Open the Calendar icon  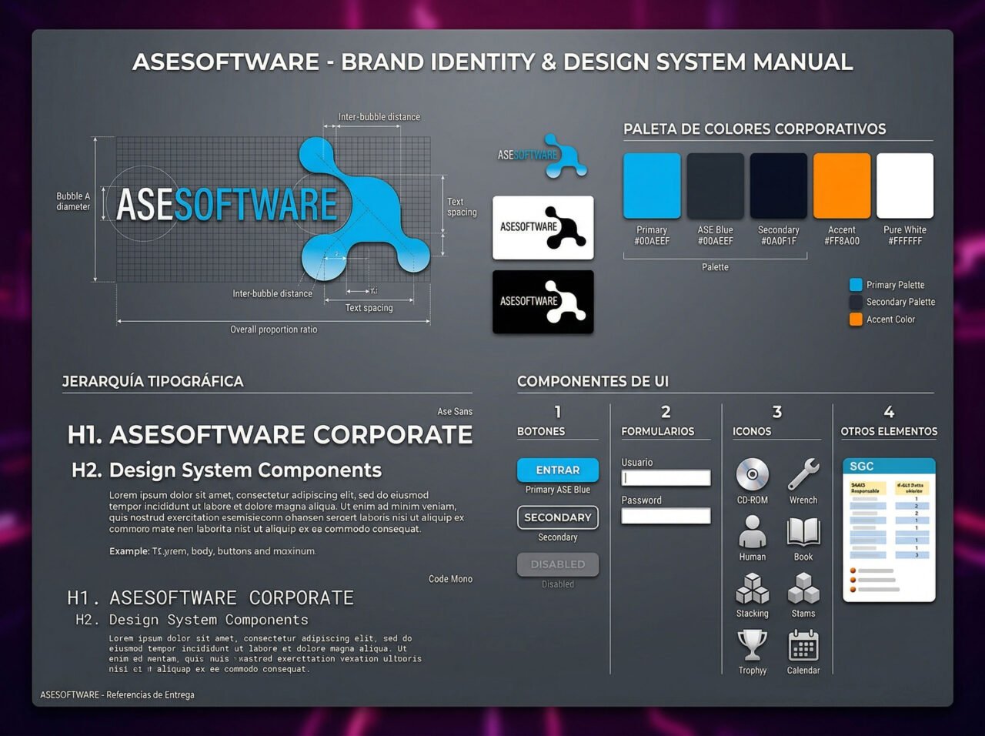pyautogui.click(x=803, y=645)
